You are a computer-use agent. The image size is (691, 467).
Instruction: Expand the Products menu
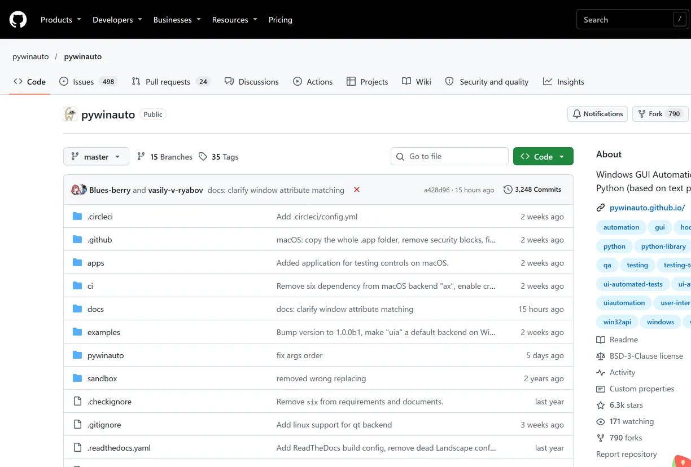(x=61, y=20)
